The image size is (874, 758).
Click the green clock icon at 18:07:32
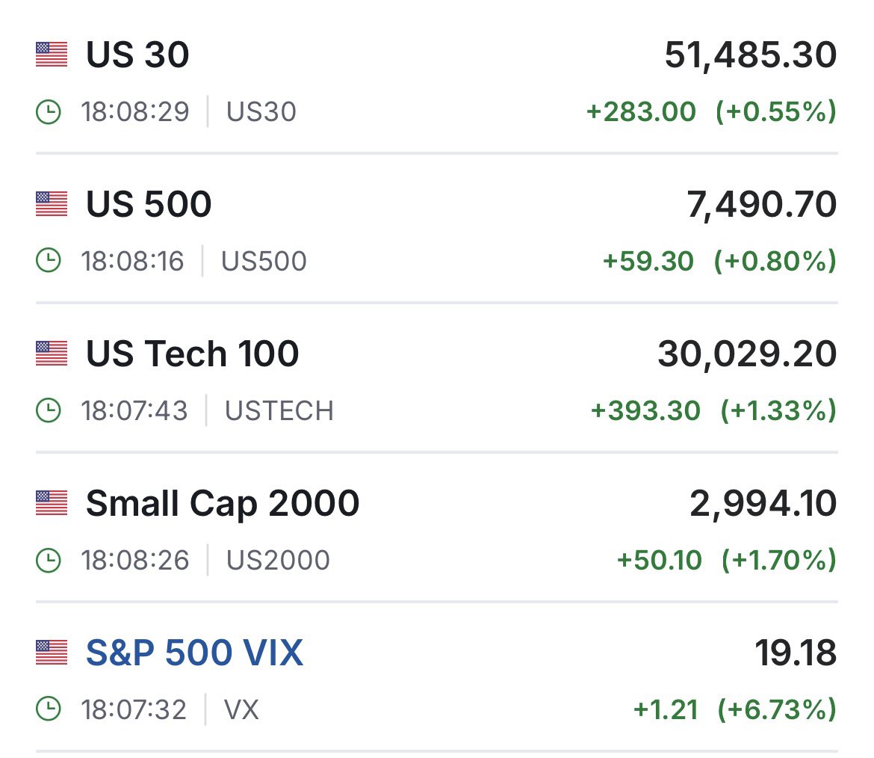pyautogui.click(x=49, y=709)
